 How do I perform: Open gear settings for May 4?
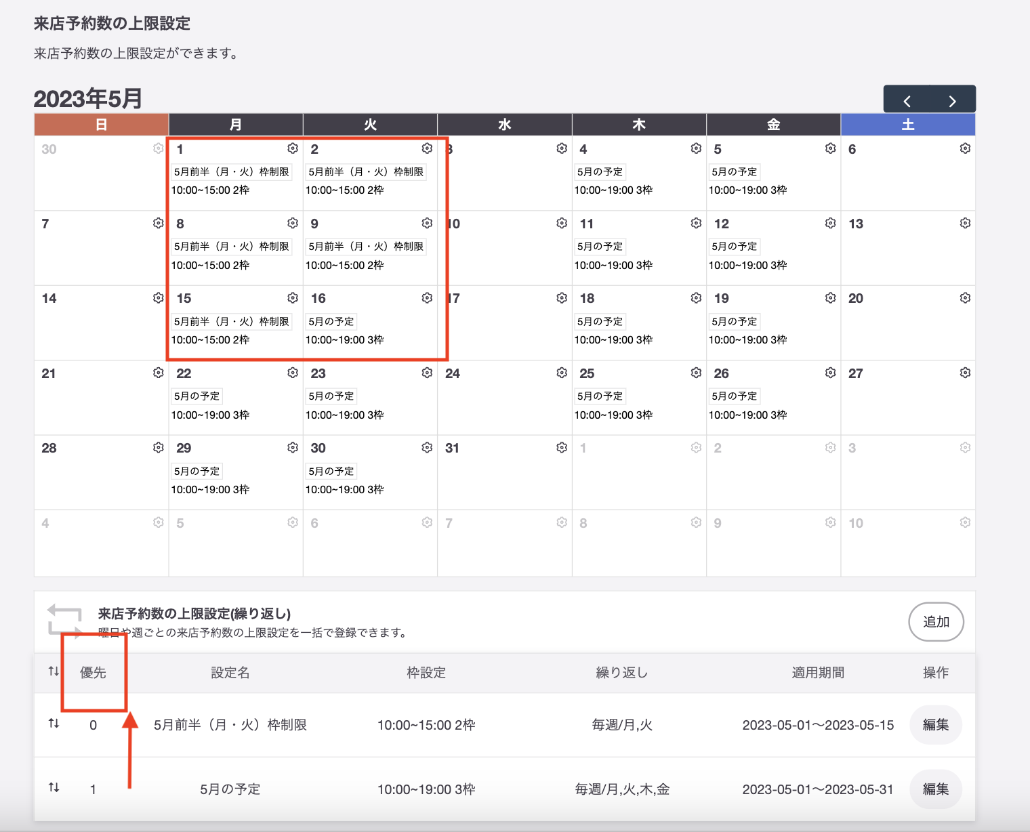(x=696, y=148)
